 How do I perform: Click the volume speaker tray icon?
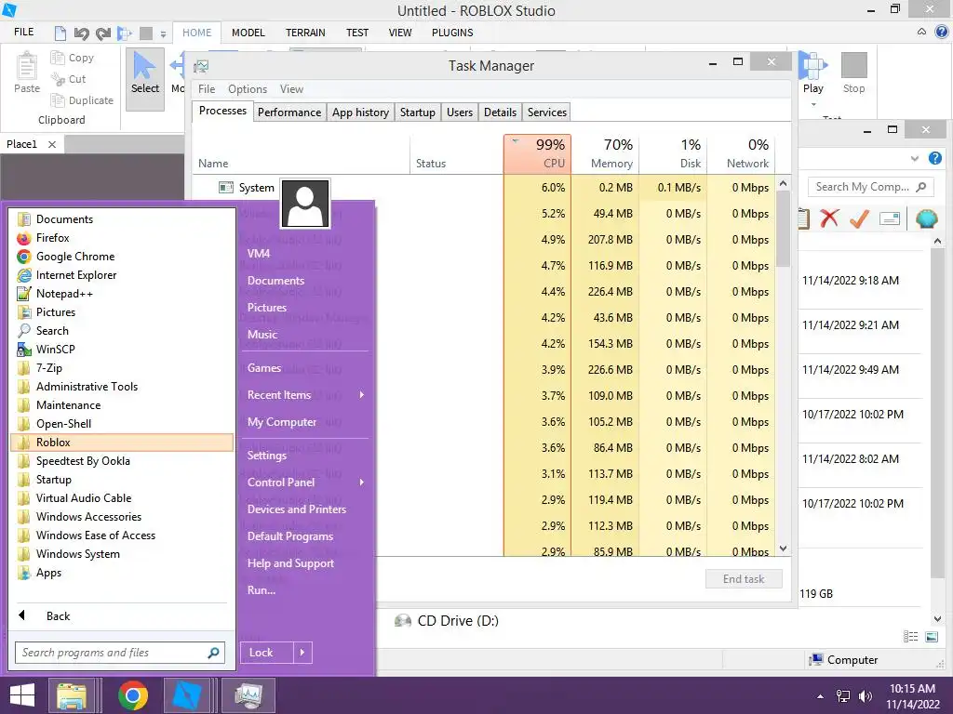tap(866, 696)
